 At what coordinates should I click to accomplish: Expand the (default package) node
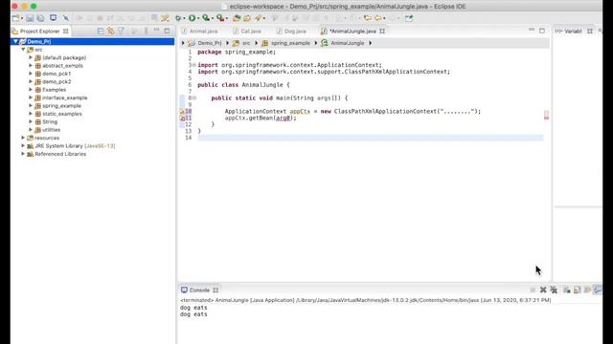[x=31, y=57]
